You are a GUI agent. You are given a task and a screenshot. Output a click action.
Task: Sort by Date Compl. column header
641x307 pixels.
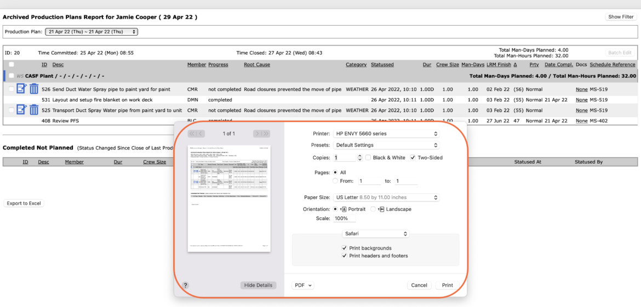[x=558, y=65]
